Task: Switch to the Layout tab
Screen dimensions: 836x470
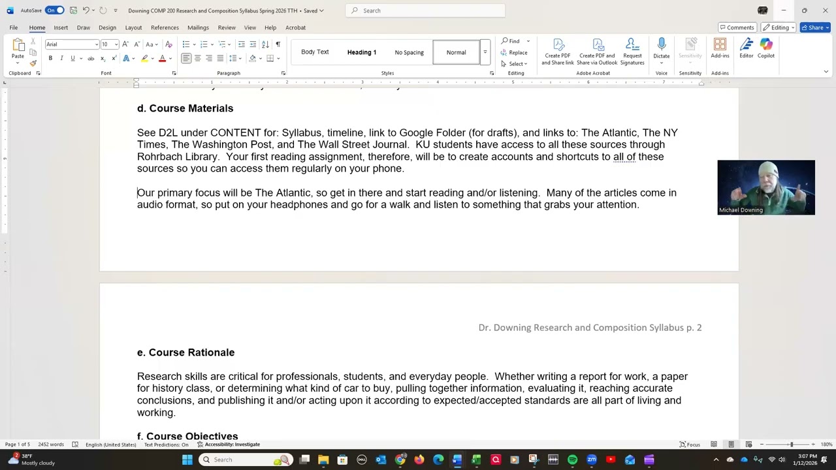Action: tap(133, 27)
